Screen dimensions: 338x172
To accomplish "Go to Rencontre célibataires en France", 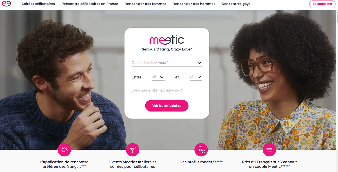I will 90,4.
